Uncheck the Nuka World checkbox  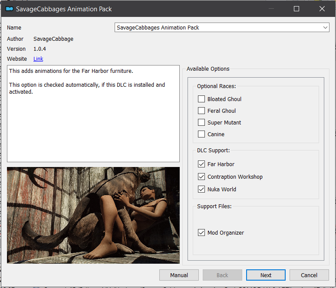point(201,189)
